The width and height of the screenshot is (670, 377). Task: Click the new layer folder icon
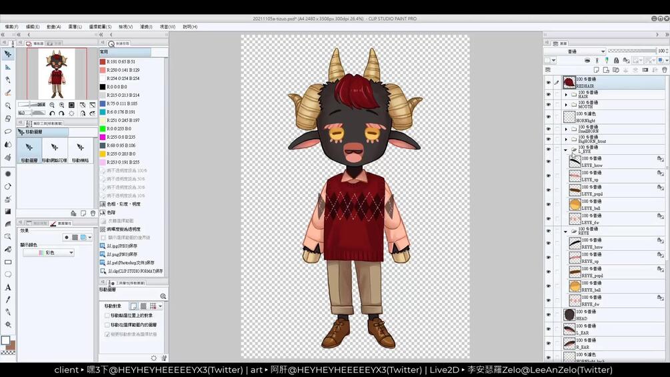[x=616, y=69]
